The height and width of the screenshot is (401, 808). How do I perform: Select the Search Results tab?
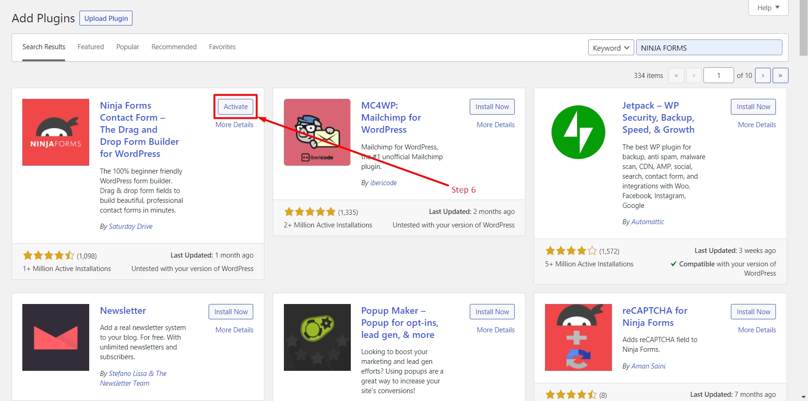pos(44,47)
